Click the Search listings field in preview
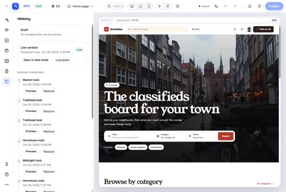The width and height of the screenshot is (286, 192). (157, 29)
